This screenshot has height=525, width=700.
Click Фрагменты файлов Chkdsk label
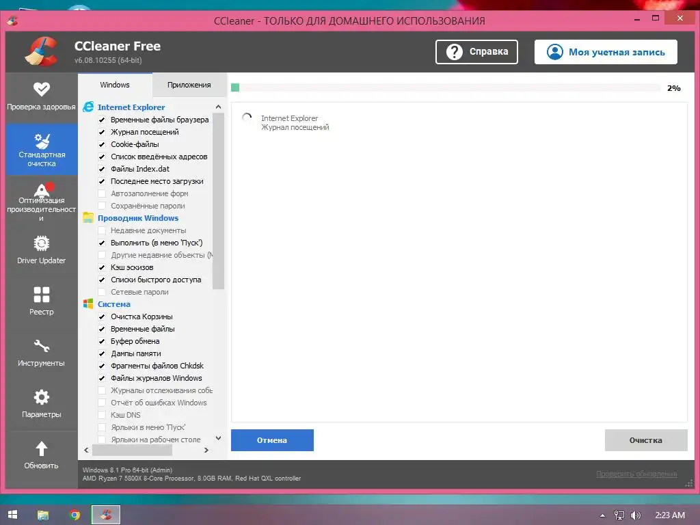click(x=157, y=366)
